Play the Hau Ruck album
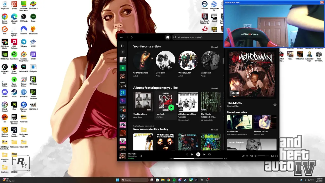This screenshot has height=183, width=325. (171, 108)
